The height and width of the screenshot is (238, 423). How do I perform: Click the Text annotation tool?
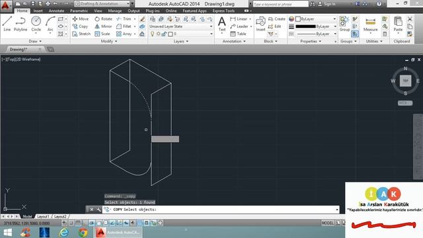coord(222,24)
